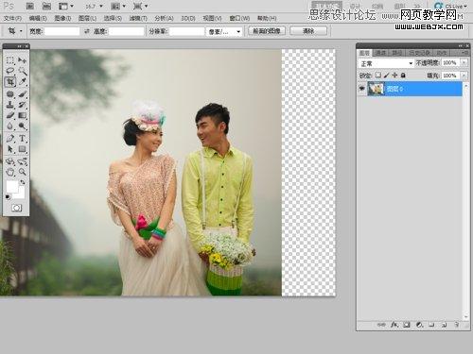473x354 pixels.
Task: Select the Crop tool in the toolbox
Action: (x=10, y=82)
